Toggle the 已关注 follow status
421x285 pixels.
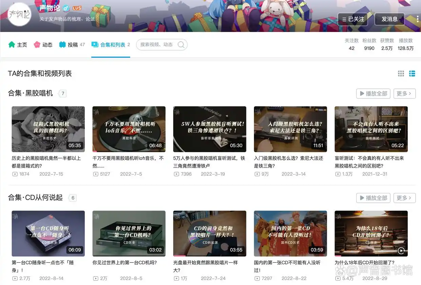(353, 19)
